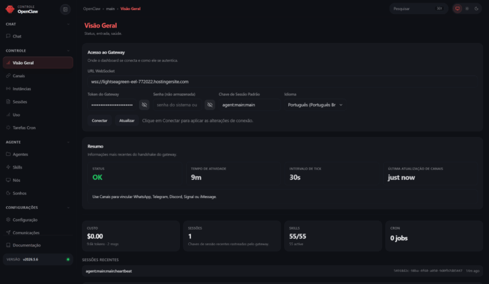Click the Uso bar chart icon

[x=8, y=115]
